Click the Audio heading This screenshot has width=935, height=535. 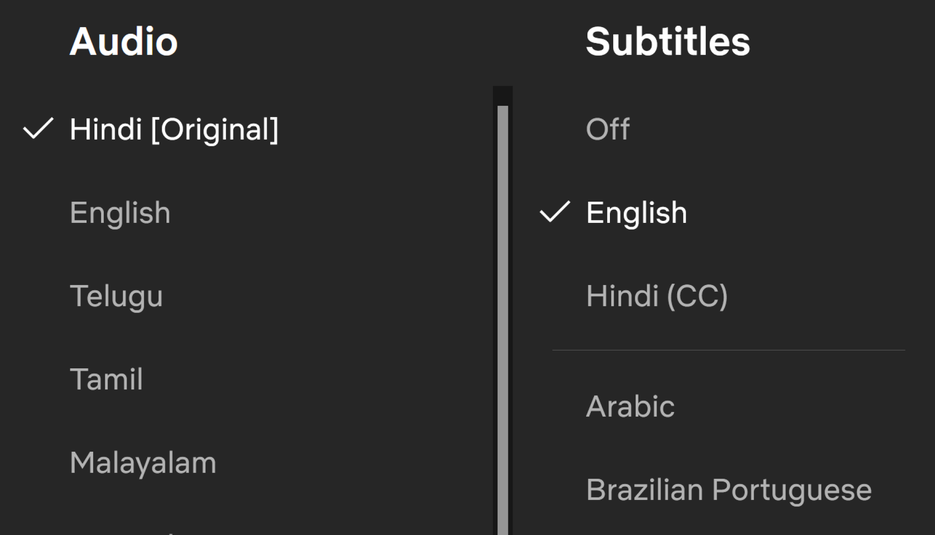pyautogui.click(x=123, y=42)
